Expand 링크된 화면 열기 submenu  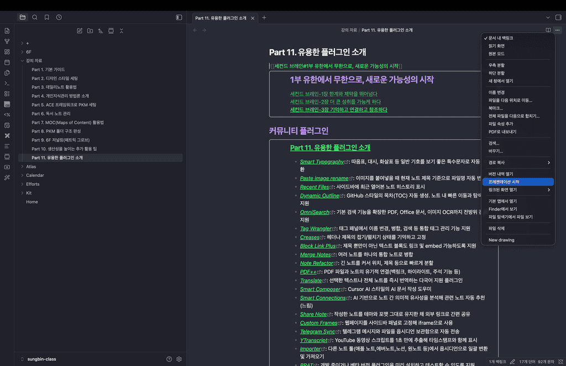[x=518, y=190]
